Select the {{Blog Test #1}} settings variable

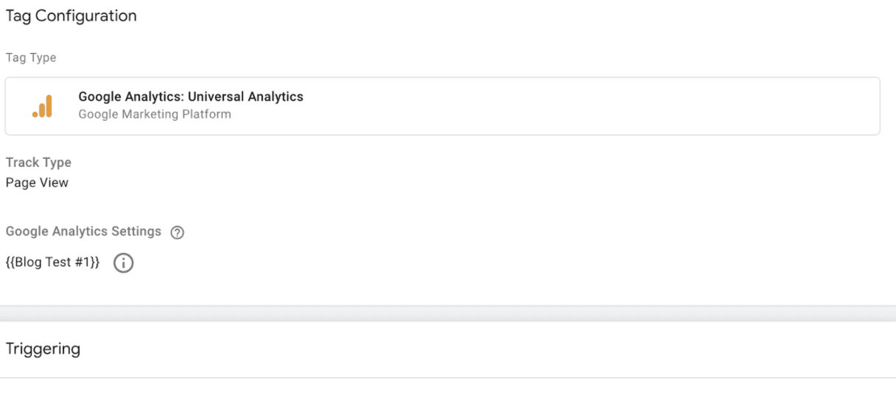pyautogui.click(x=52, y=263)
